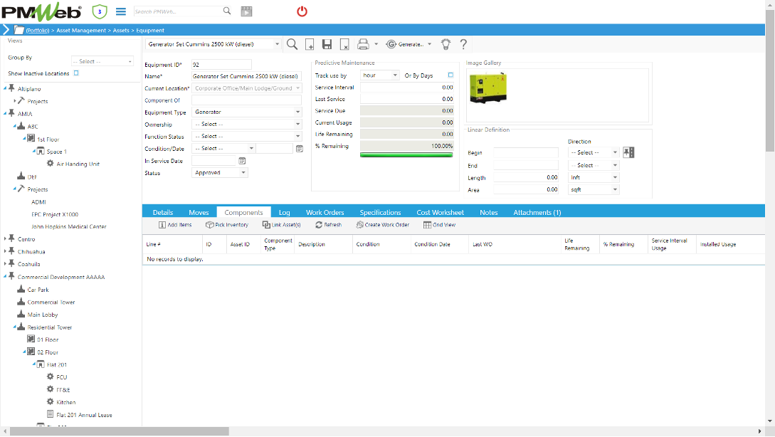Click the linear definition location pin icon
Screen dimensions: 775x437
click(x=628, y=152)
